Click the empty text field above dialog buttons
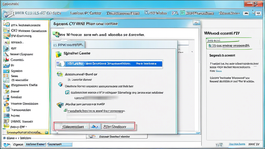265x149 pixels. coord(92,117)
